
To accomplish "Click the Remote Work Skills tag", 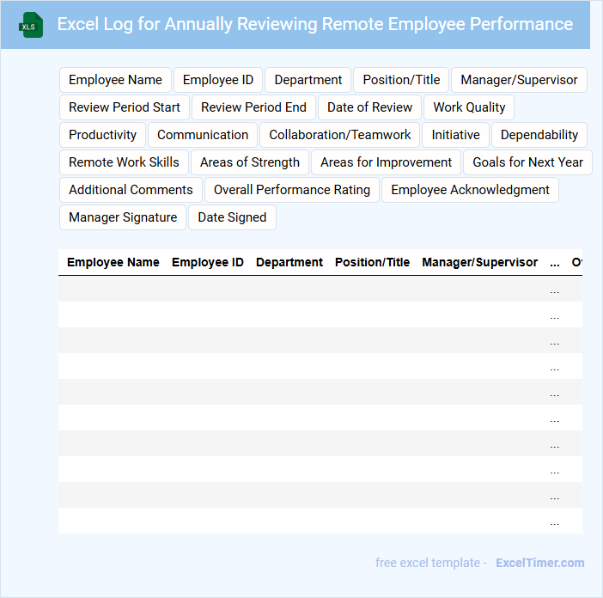I will coord(124,162).
